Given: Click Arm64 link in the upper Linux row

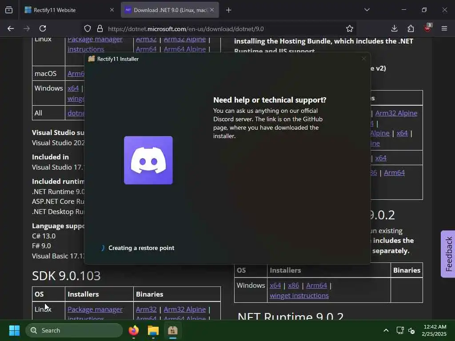Looking at the screenshot, I should coord(146,49).
